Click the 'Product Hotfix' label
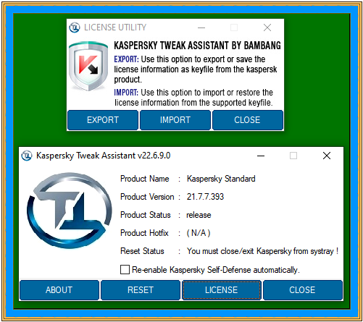Screen dimensions: 363x322 pyautogui.click(x=144, y=233)
